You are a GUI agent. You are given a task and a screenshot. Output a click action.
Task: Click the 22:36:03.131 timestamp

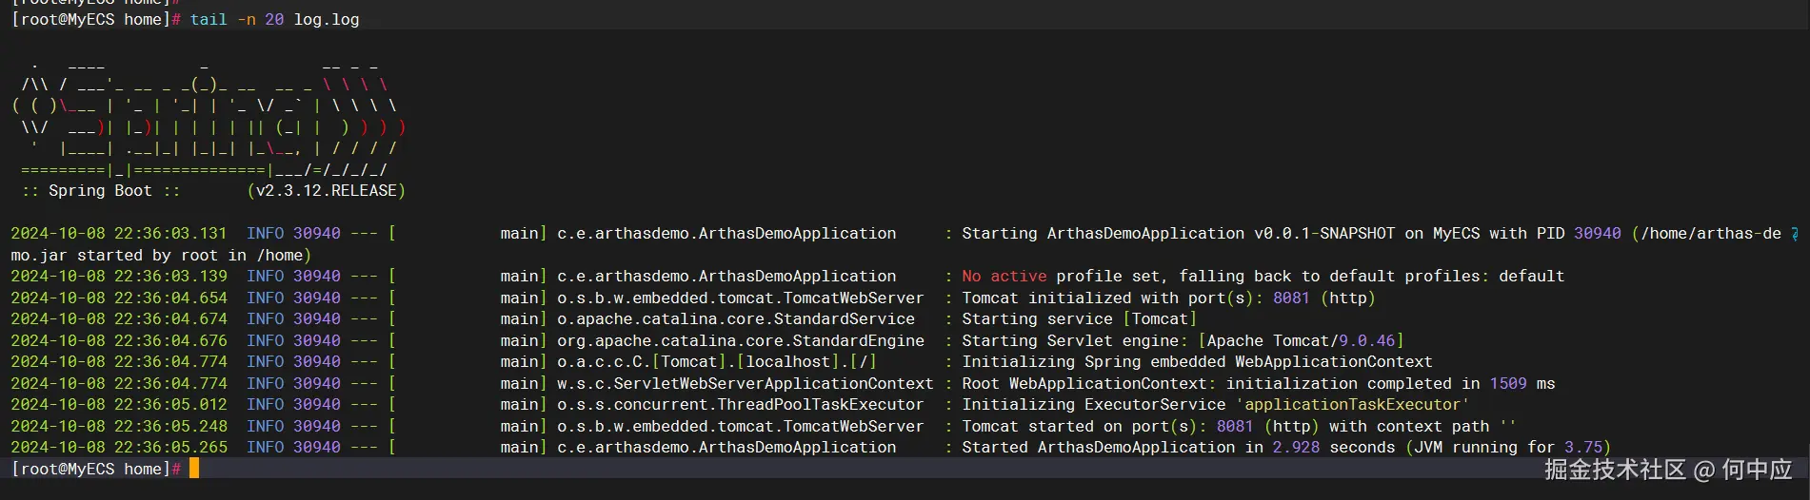pos(171,234)
